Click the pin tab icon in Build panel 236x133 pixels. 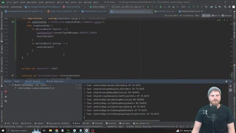pos(6,97)
